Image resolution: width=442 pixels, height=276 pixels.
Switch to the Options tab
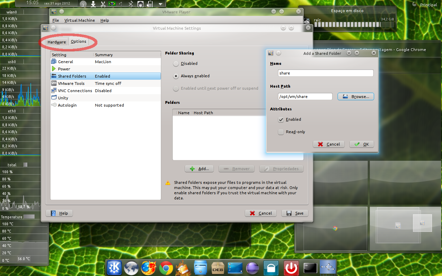(78, 41)
